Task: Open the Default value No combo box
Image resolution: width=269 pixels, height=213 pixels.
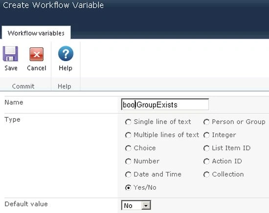Action: click(x=136, y=205)
